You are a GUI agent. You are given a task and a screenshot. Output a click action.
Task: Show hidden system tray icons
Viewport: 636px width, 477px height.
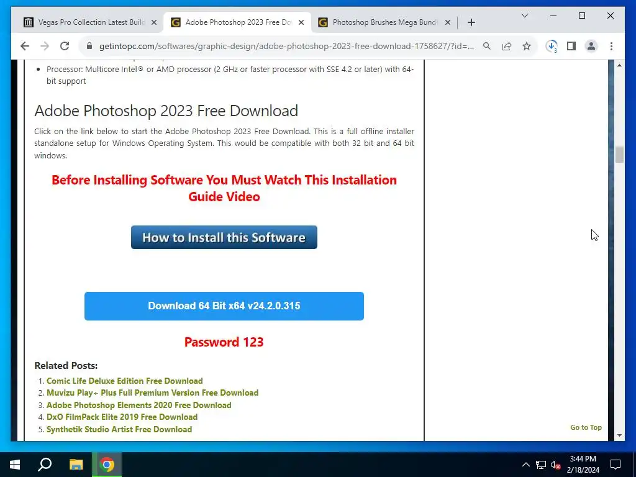tap(525, 465)
